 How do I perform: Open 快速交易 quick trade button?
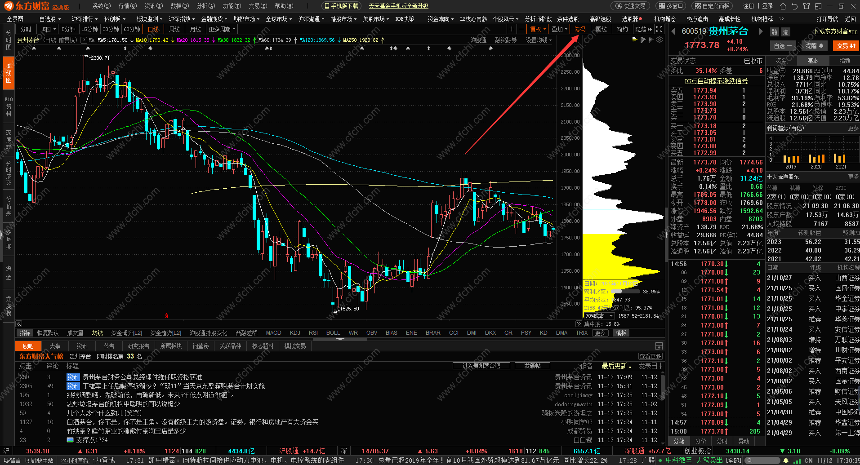click(631, 6)
